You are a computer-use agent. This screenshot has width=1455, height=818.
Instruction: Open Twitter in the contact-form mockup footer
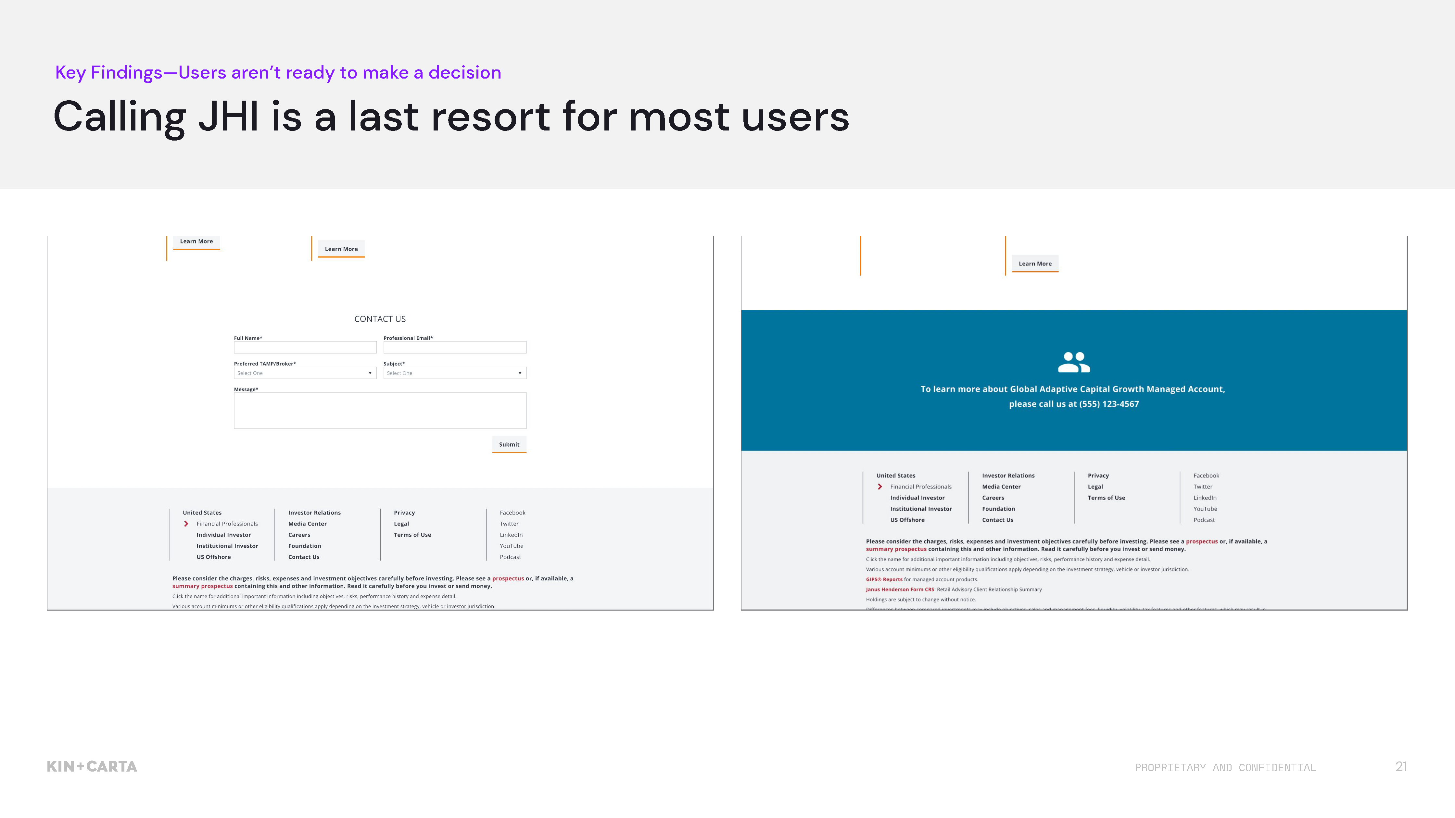click(509, 524)
